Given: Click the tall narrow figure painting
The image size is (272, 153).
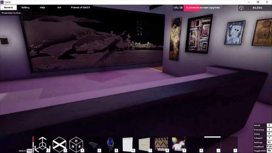Looking at the screenshot, I should coord(175,39).
